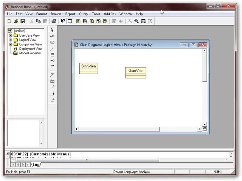Image resolution: width=242 pixels, height=181 pixels.
Task: Choose the Note tool in the toolbox
Action: pyautogui.click(x=53, y=42)
